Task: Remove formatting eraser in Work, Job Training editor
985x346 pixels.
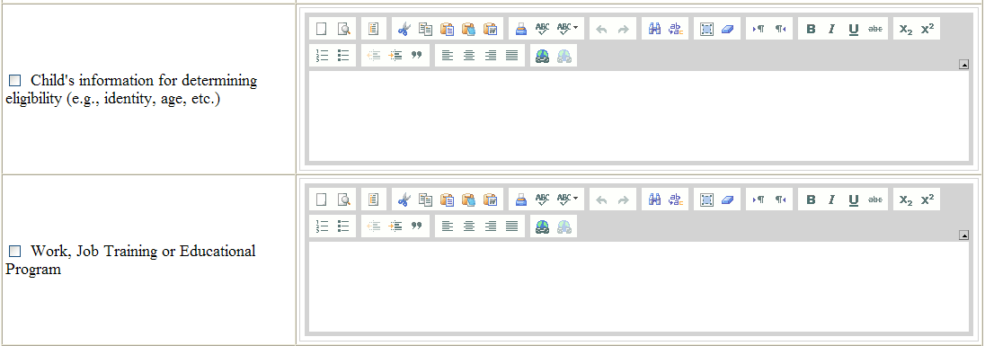Action: tap(728, 200)
